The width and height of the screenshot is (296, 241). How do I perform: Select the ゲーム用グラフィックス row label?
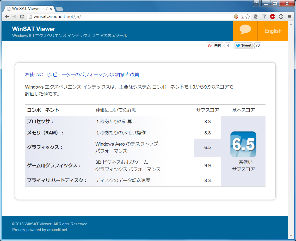coord(54,165)
